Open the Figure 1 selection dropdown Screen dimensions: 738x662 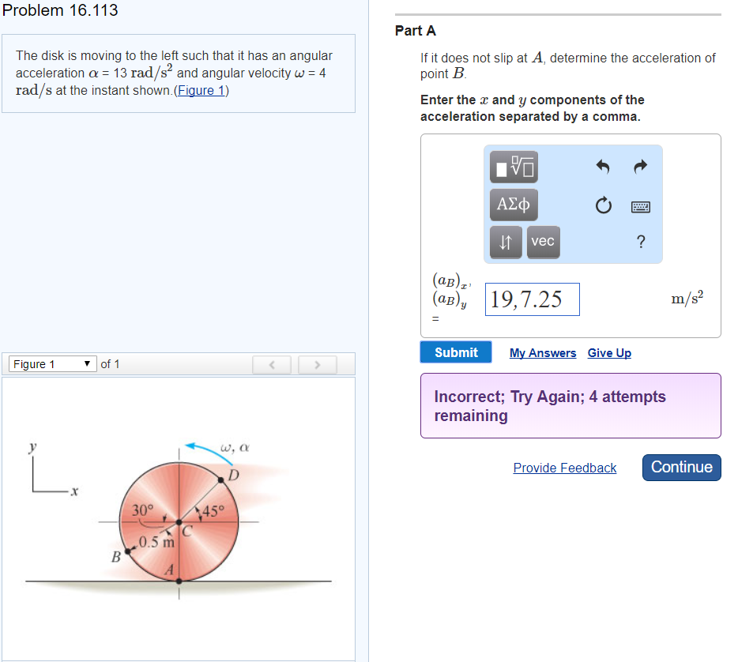[x=51, y=363]
